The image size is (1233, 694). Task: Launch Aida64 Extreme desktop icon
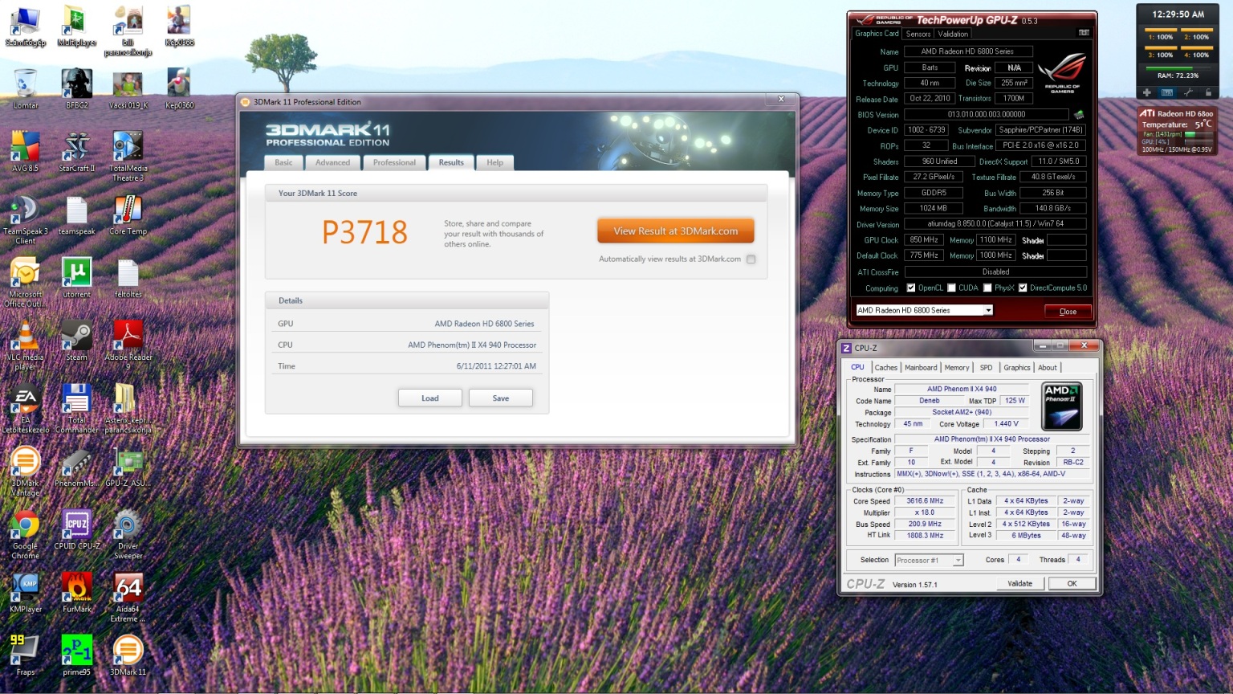[x=128, y=597]
